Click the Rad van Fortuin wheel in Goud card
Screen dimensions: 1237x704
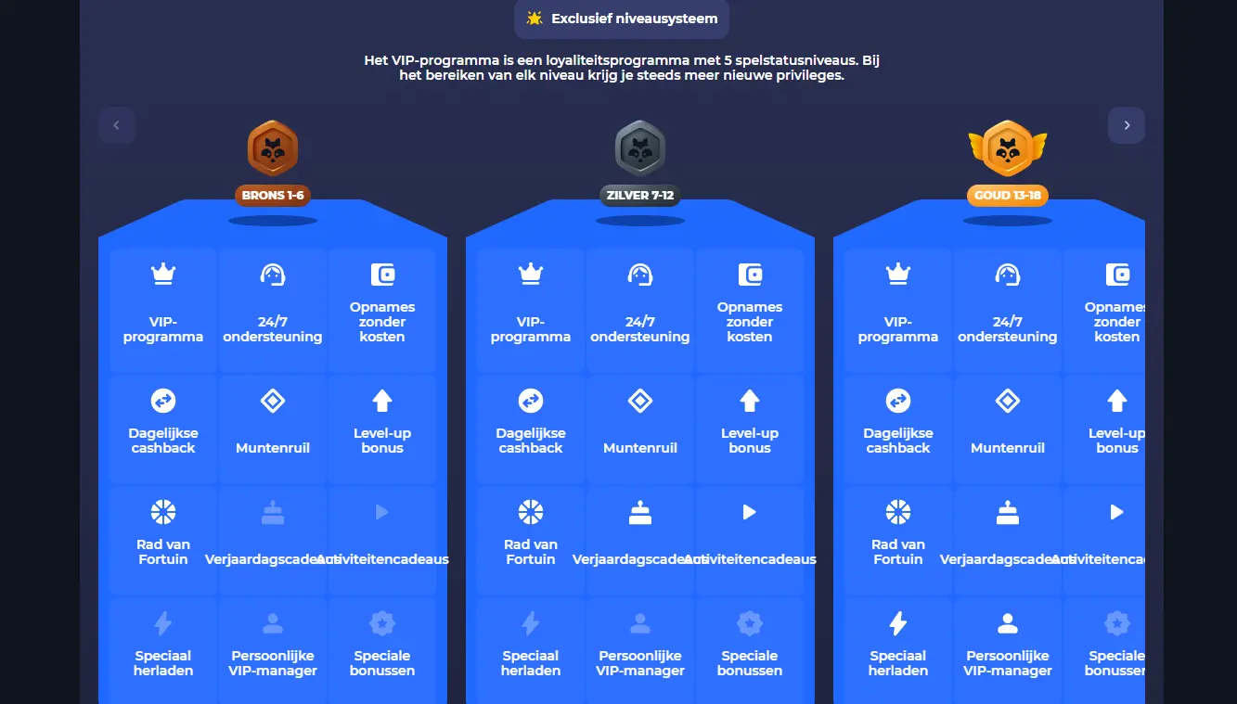pos(898,512)
